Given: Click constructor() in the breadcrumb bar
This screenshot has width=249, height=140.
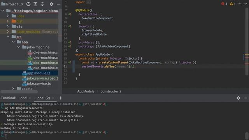Looking at the screenshot, I should [x=110, y=91].
